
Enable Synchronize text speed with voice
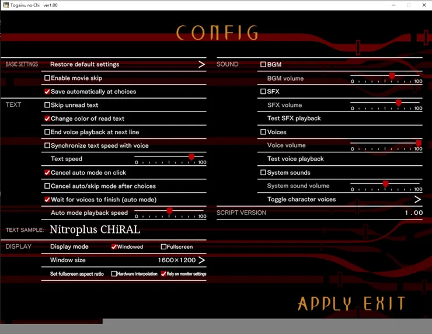[47, 145]
